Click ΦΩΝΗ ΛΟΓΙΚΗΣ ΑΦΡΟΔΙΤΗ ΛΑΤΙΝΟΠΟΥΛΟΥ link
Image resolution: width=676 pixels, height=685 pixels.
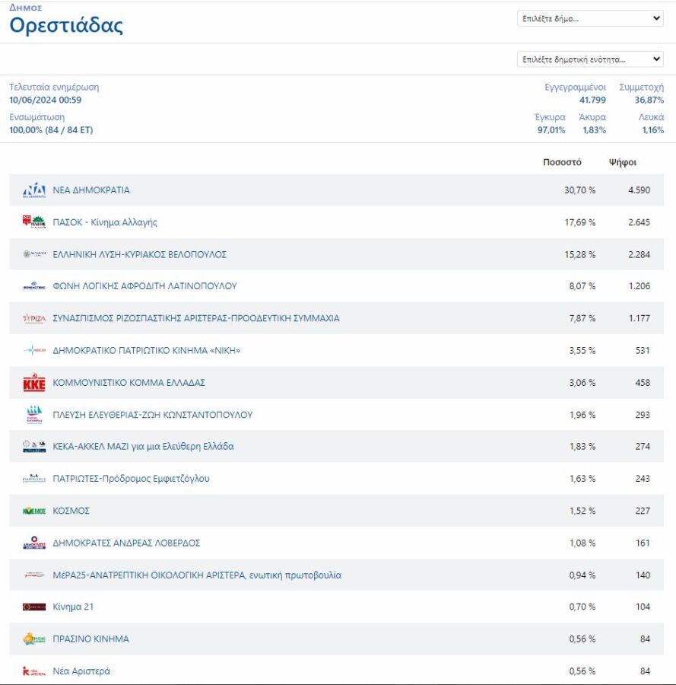coord(144,286)
